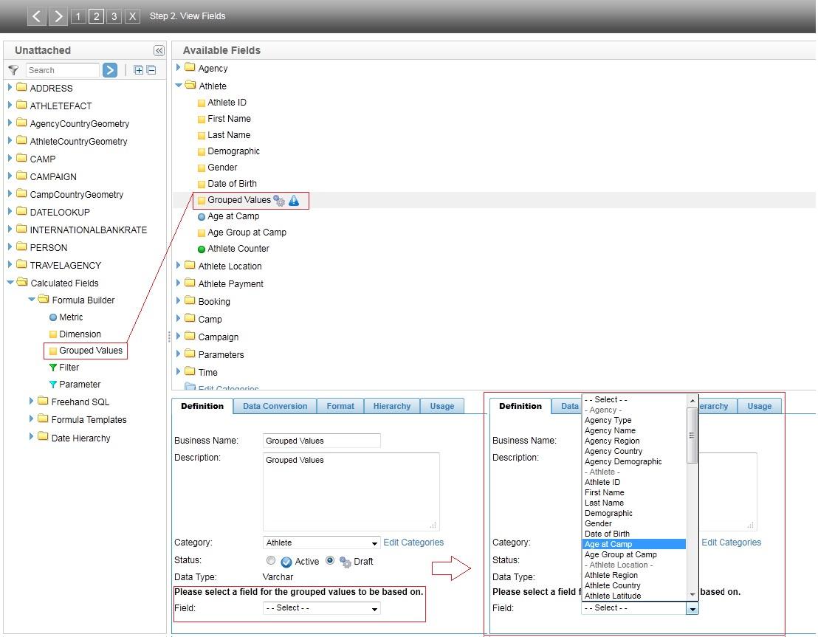This screenshot has height=637, width=818.
Task: Collapse the Athlete category folder
Action: 179,86
